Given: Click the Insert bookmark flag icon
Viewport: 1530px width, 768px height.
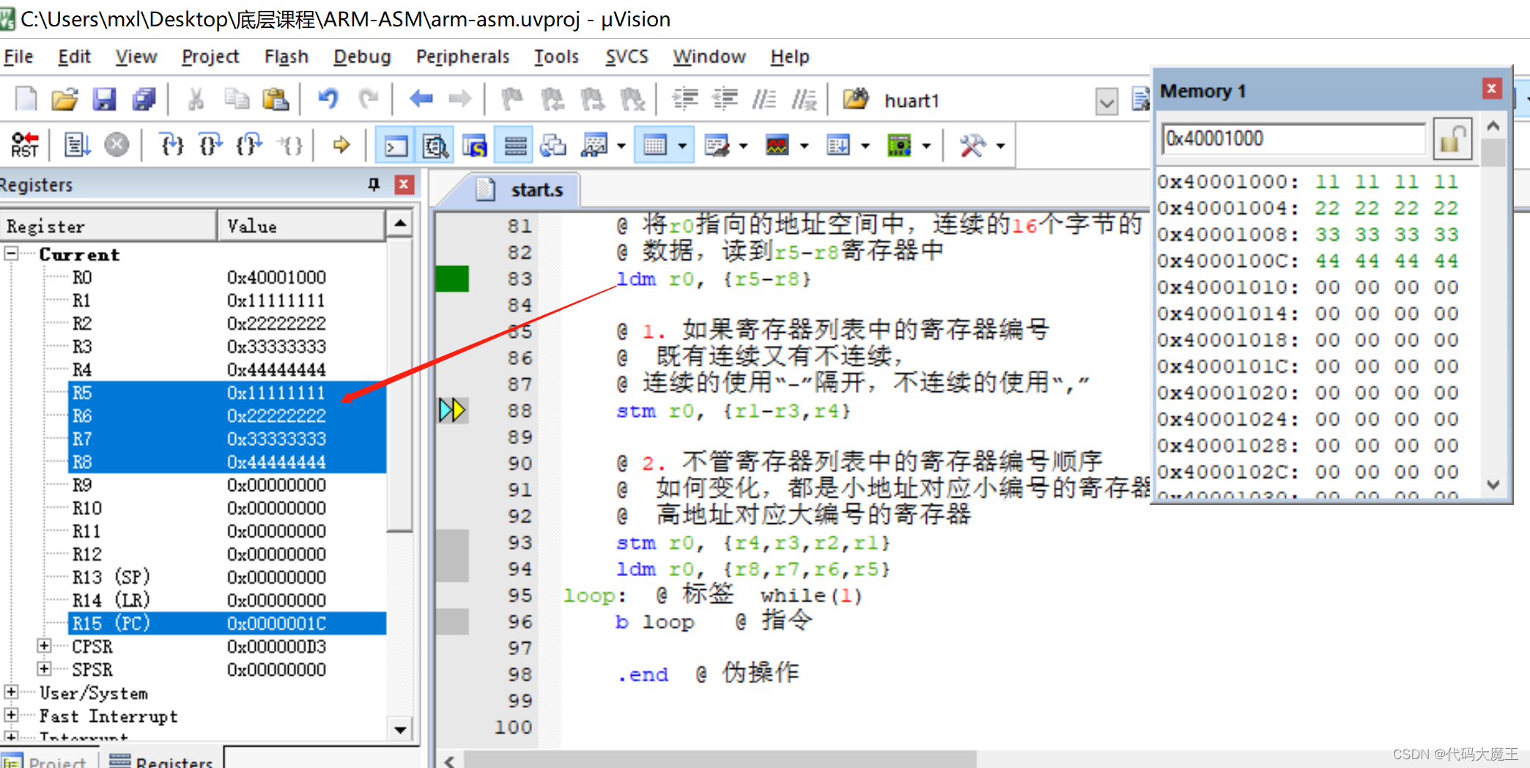Looking at the screenshot, I should click(x=512, y=99).
